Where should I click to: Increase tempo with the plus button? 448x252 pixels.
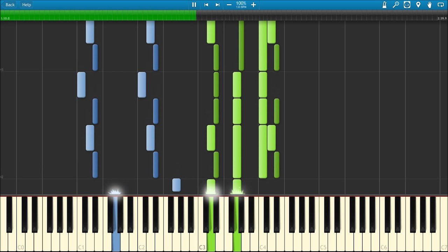point(253,5)
